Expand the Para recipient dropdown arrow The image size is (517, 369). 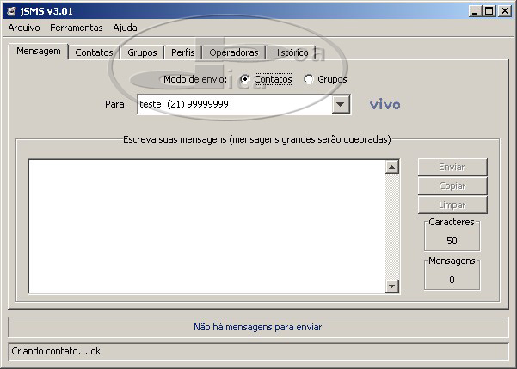point(341,105)
